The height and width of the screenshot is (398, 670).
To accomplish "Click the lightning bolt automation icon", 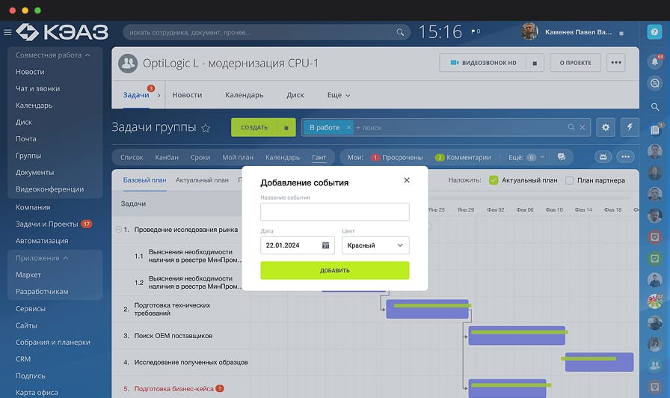I will [629, 128].
